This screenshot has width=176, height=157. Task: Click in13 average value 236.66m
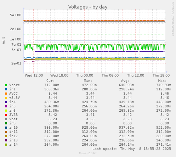(x=126, y=140)
